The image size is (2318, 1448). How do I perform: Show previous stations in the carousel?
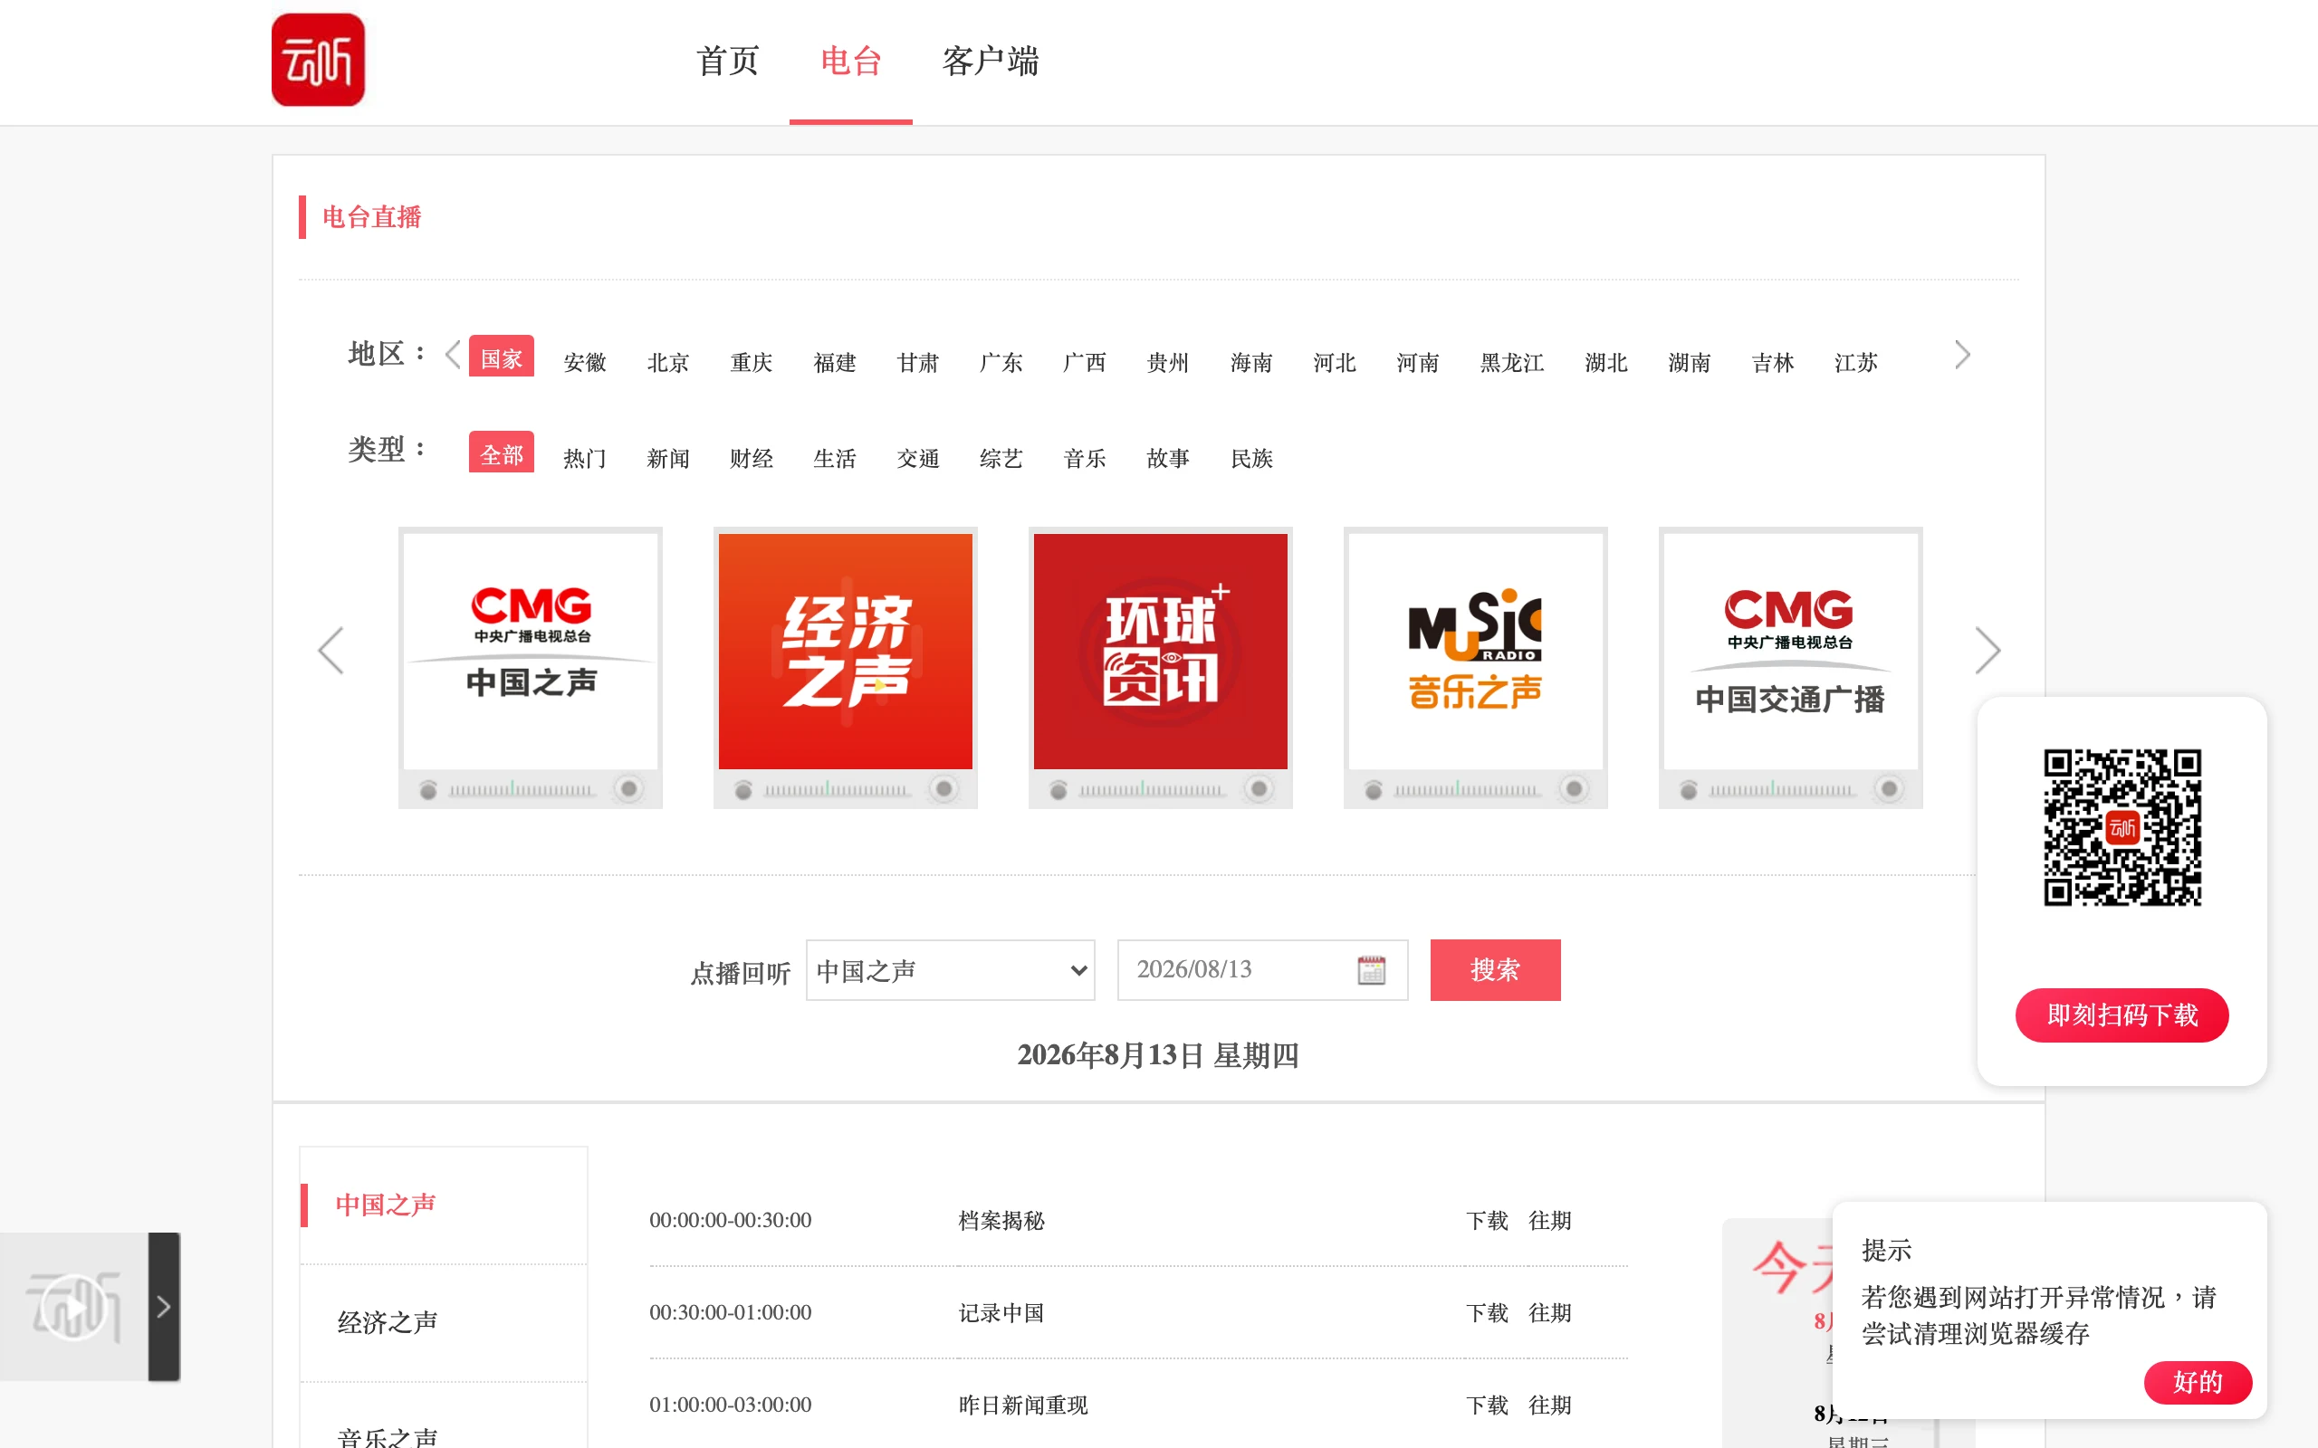[330, 652]
